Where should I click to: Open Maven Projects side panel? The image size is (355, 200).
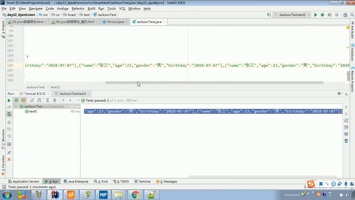(353, 79)
